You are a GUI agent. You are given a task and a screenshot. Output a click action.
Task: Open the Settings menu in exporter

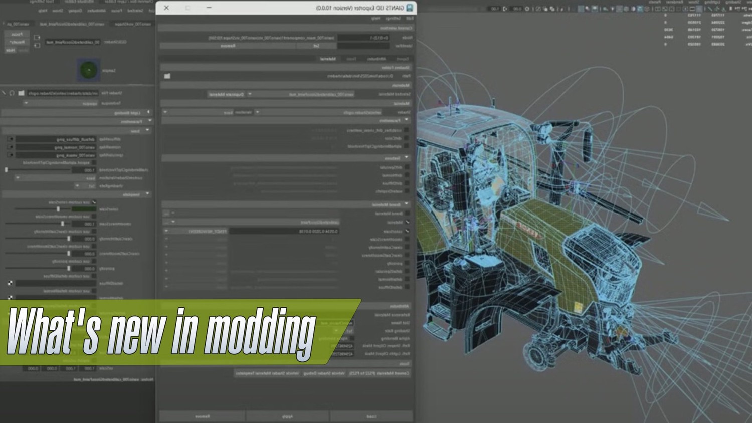(x=393, y=19)
